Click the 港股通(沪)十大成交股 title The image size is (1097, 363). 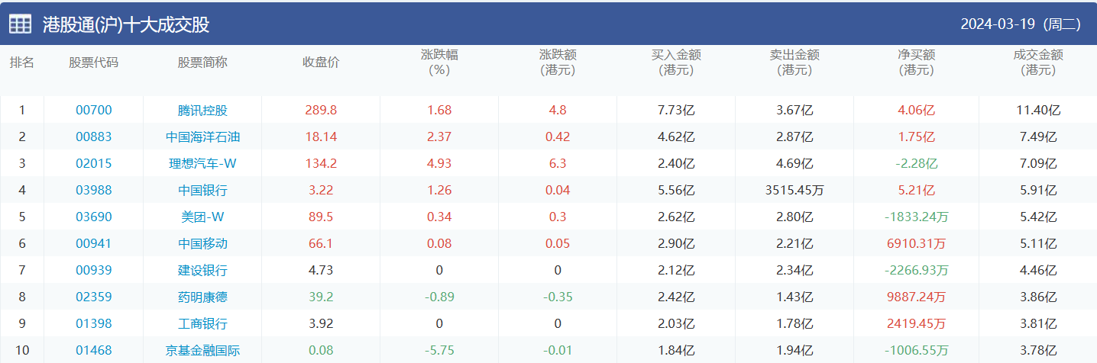click(126, 24)
